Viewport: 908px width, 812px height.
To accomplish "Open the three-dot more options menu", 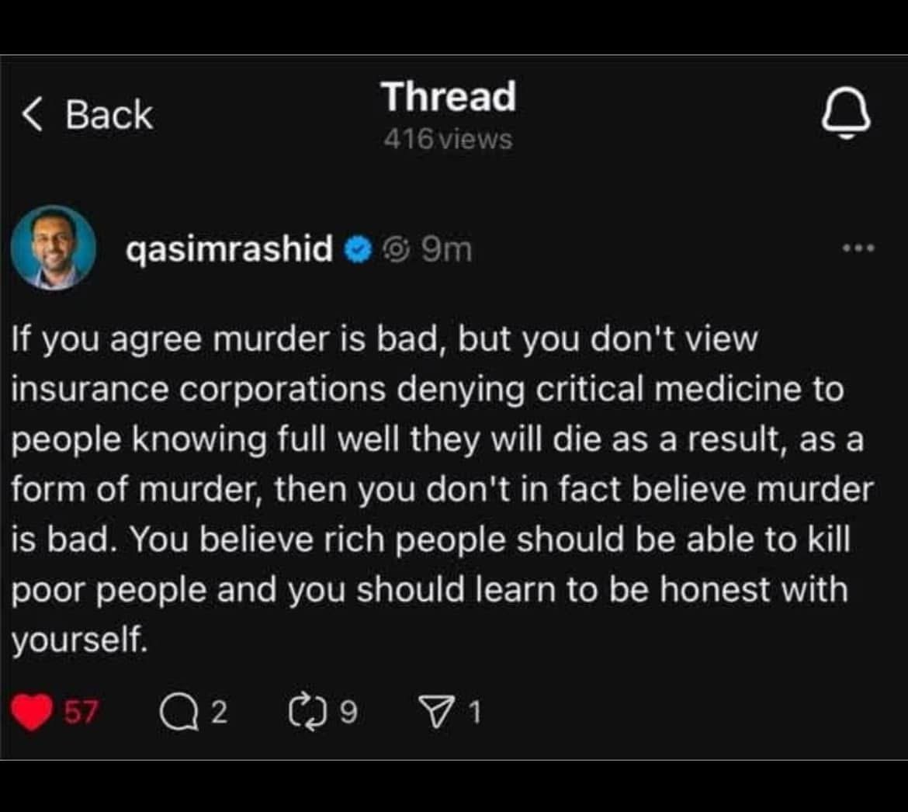I will click(x=860, y=249).
